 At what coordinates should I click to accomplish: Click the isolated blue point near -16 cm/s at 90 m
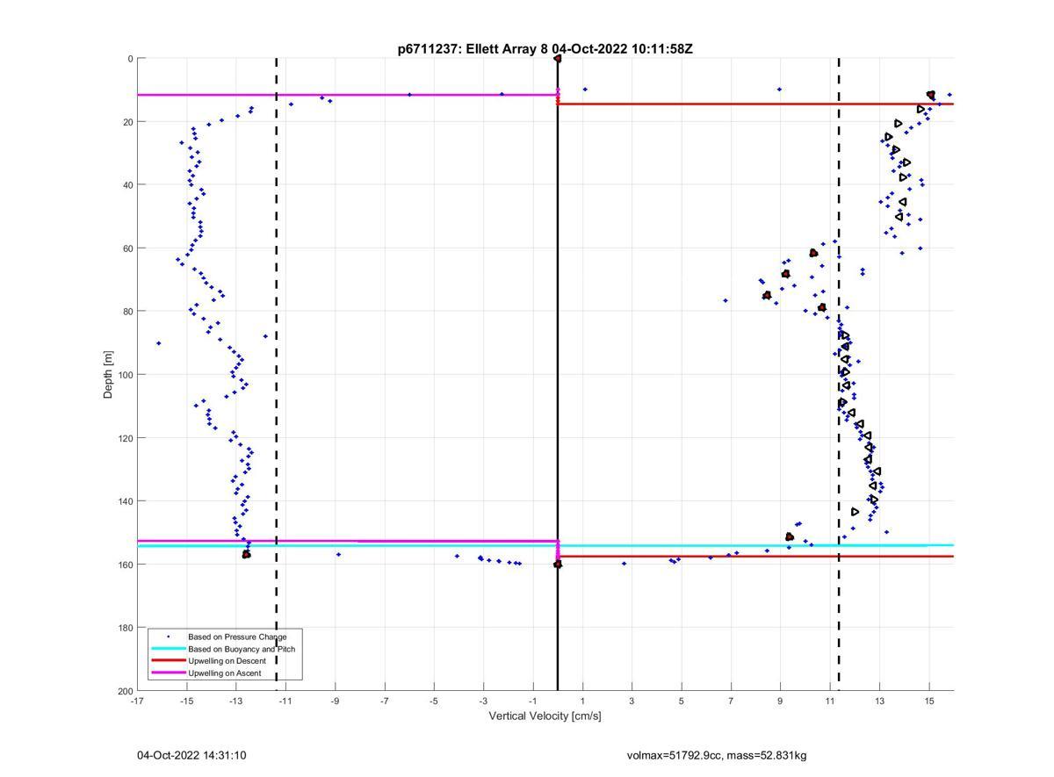coord(159,343)
